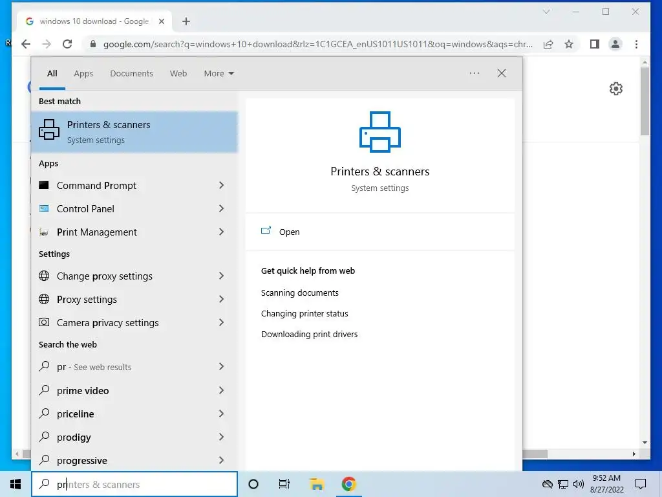Open search panel options ellipsis

(475, 73)
